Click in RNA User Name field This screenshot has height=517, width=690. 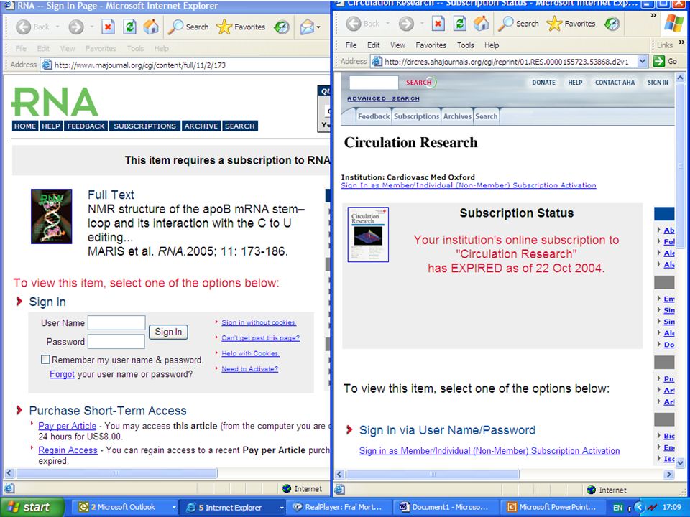coord(116,322)
